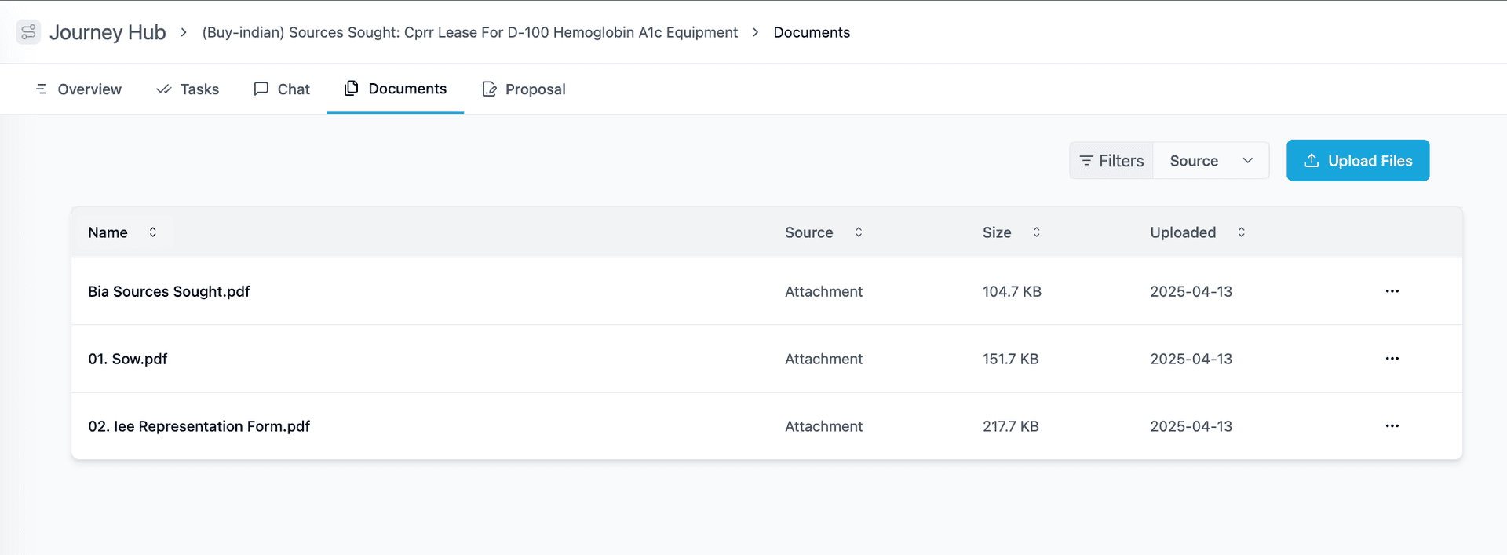The width and height of the screenshot is (1507, 555).
Task: Click the upload arrow icon on Upload Files
Action: [1311, 160]
